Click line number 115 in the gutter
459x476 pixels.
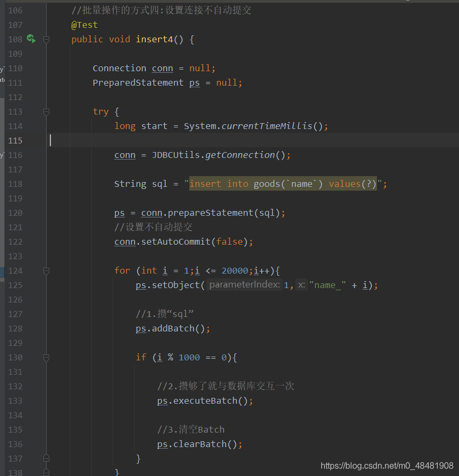[x=15, y=141]
